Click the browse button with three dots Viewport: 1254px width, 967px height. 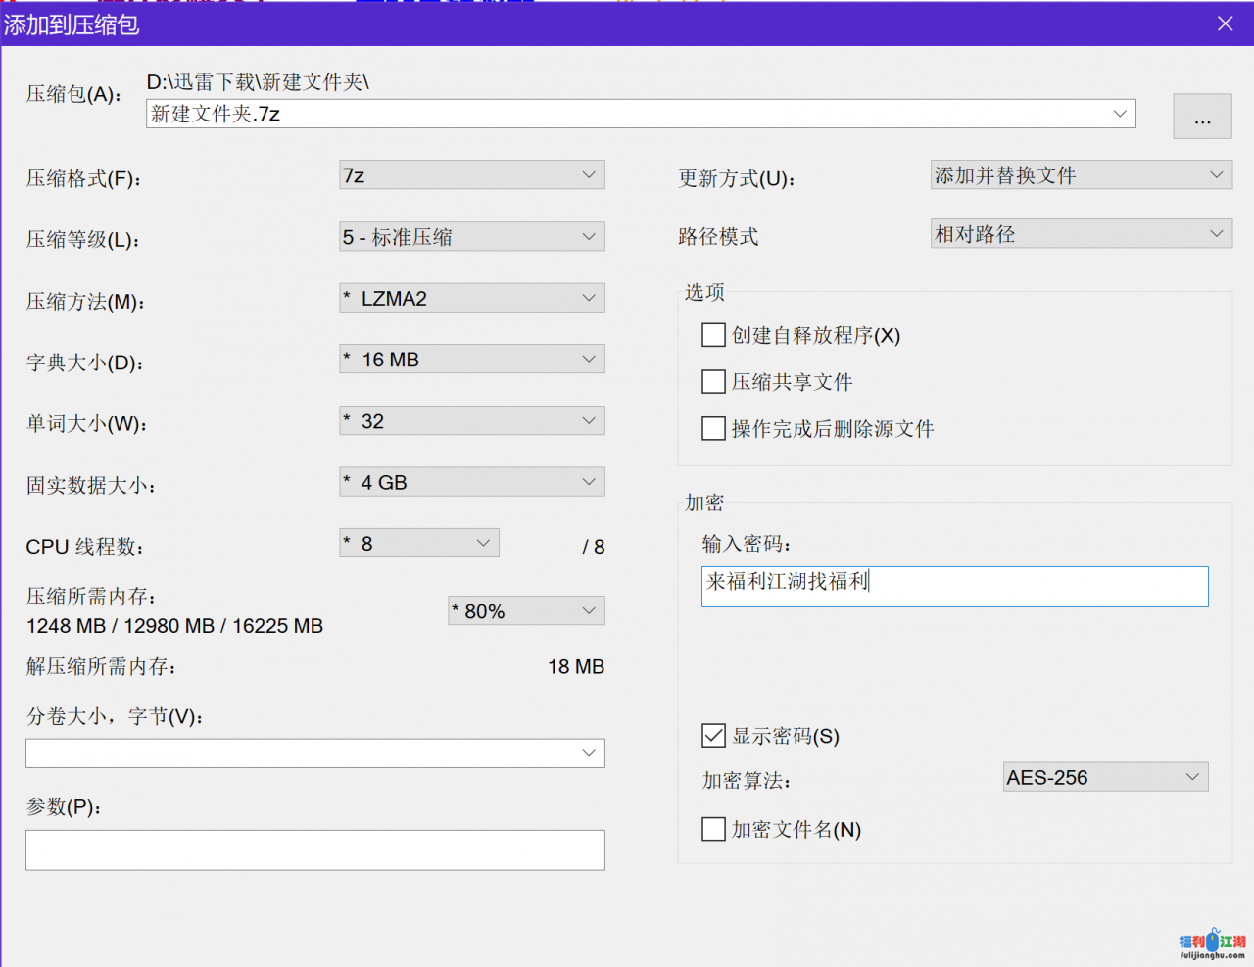(x=1202, y=118)
